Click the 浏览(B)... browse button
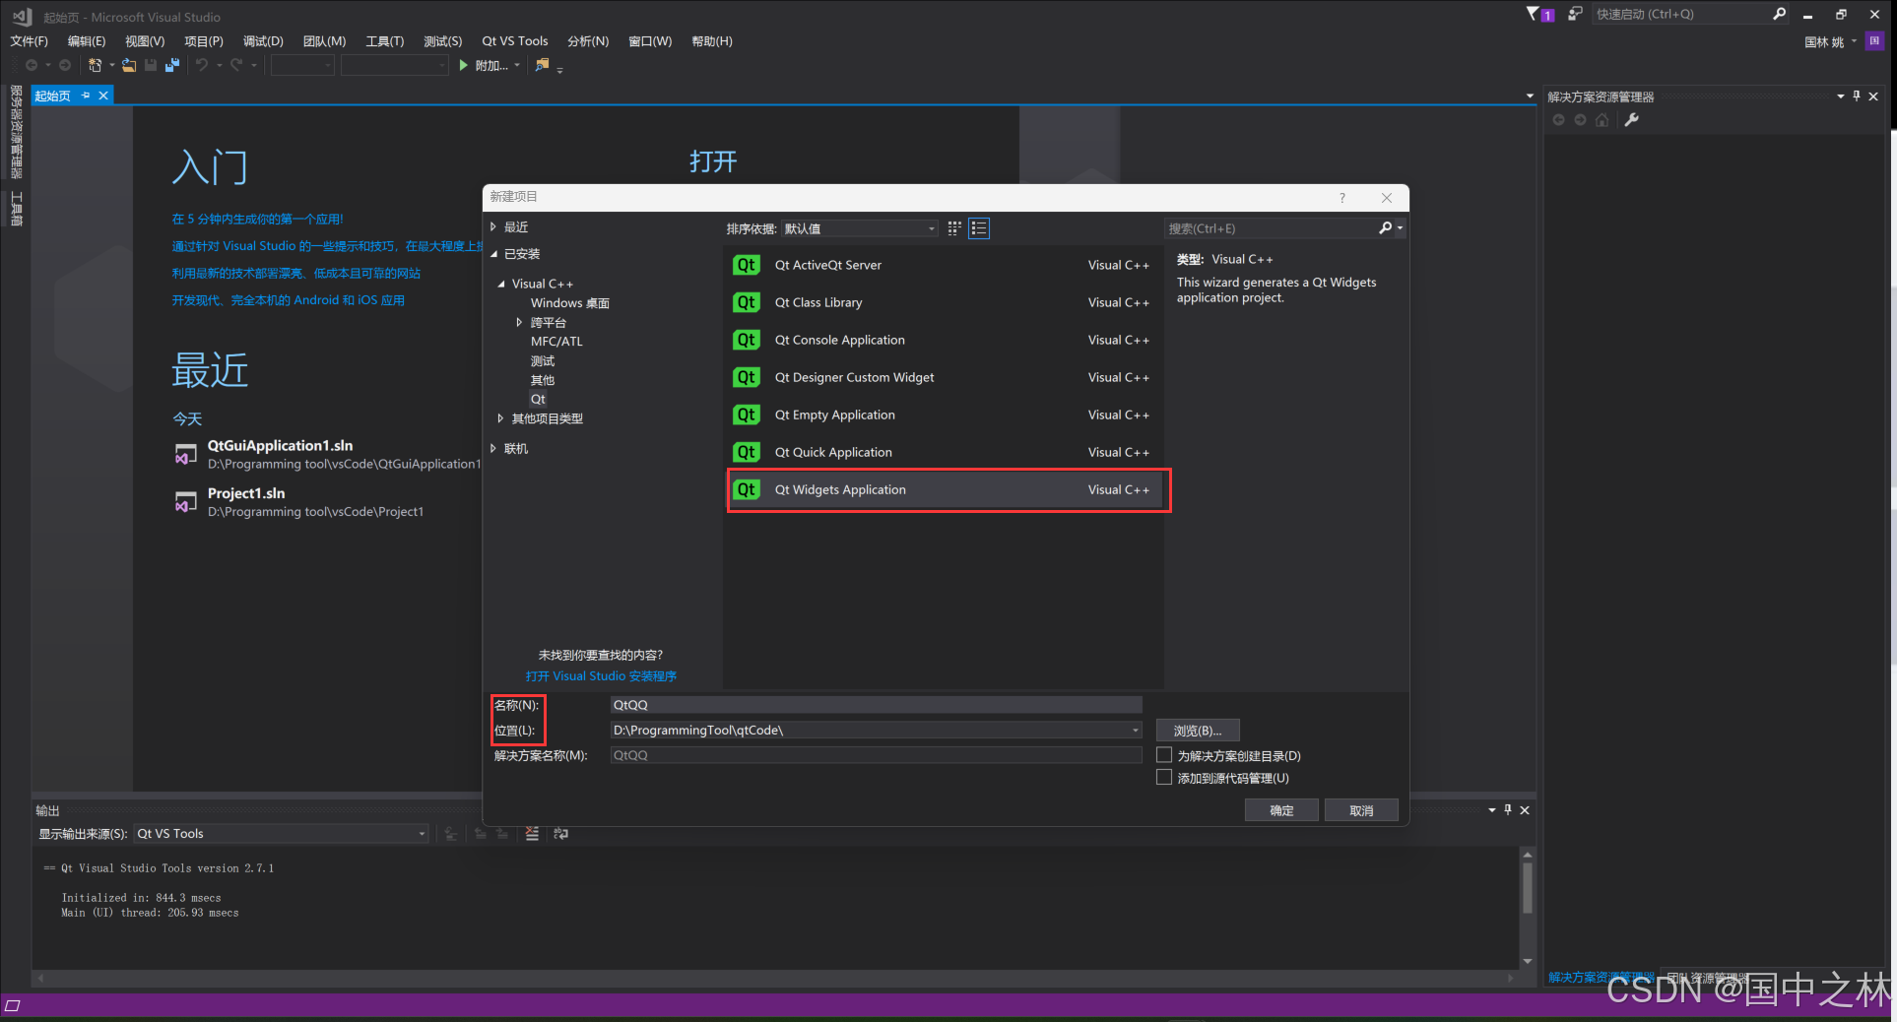This screenshot has width=1897, height=1022. [1198, 731]
